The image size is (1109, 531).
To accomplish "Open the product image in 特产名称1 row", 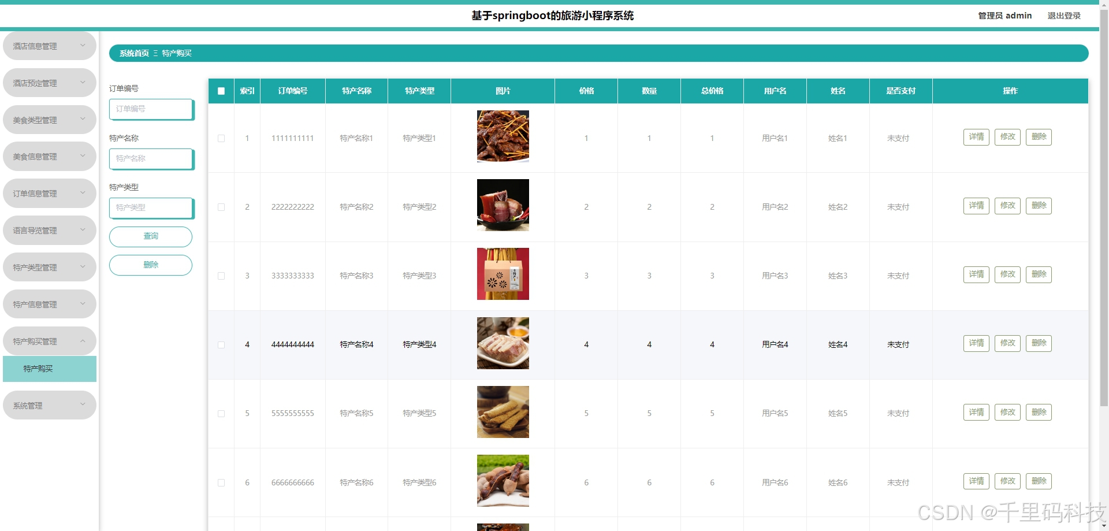I will (503, 136).
